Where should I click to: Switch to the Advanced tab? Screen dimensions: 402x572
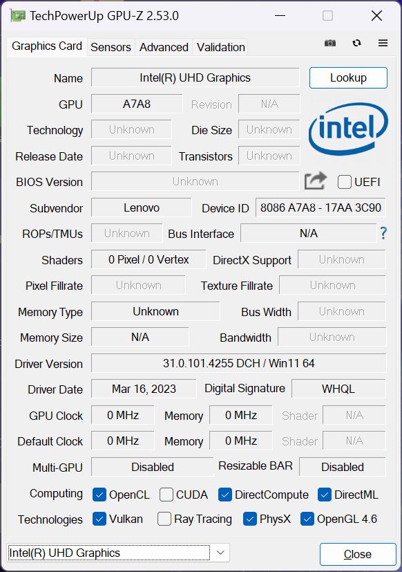164,47
